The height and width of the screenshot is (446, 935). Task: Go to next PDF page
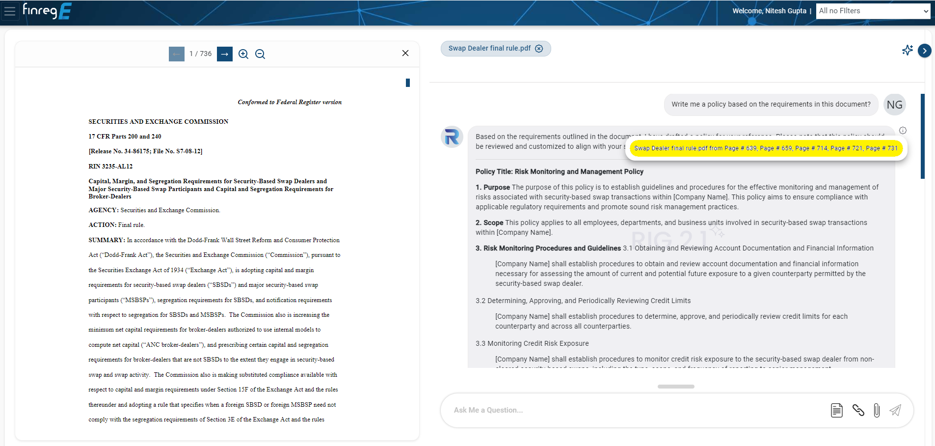coord(225,54)
